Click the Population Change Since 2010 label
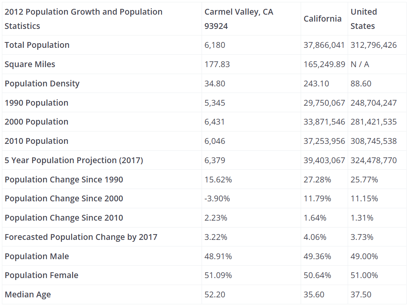Viewport: 409px width, 307px height. click(x=64, y=218)
